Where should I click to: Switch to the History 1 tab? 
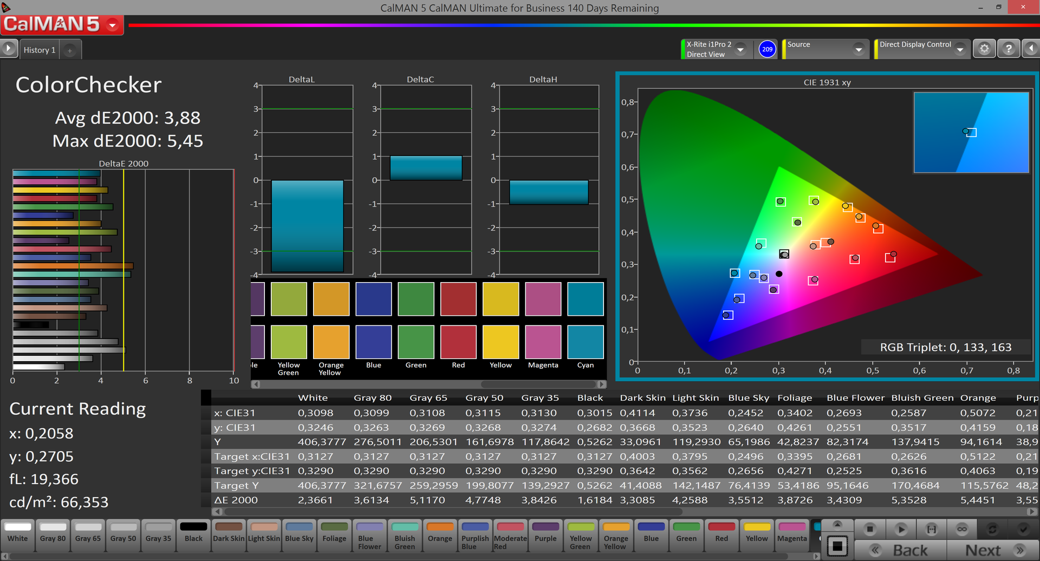point(40,50)
